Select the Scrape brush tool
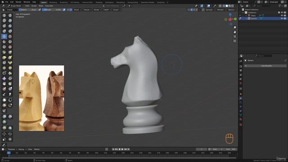This screenshot has width=288, height=162. 4,47
